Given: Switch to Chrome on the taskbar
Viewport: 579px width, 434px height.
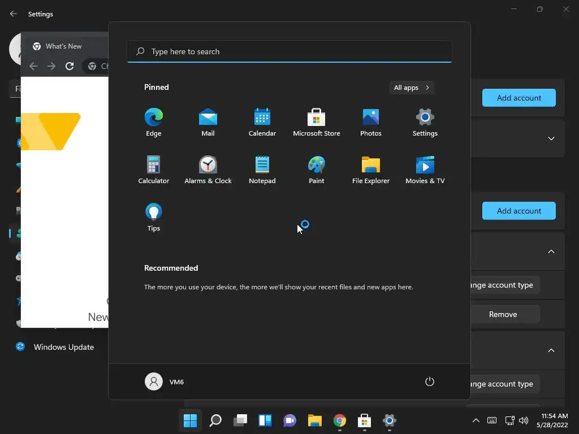Looking at the screenshot, I should pos(340,420).
